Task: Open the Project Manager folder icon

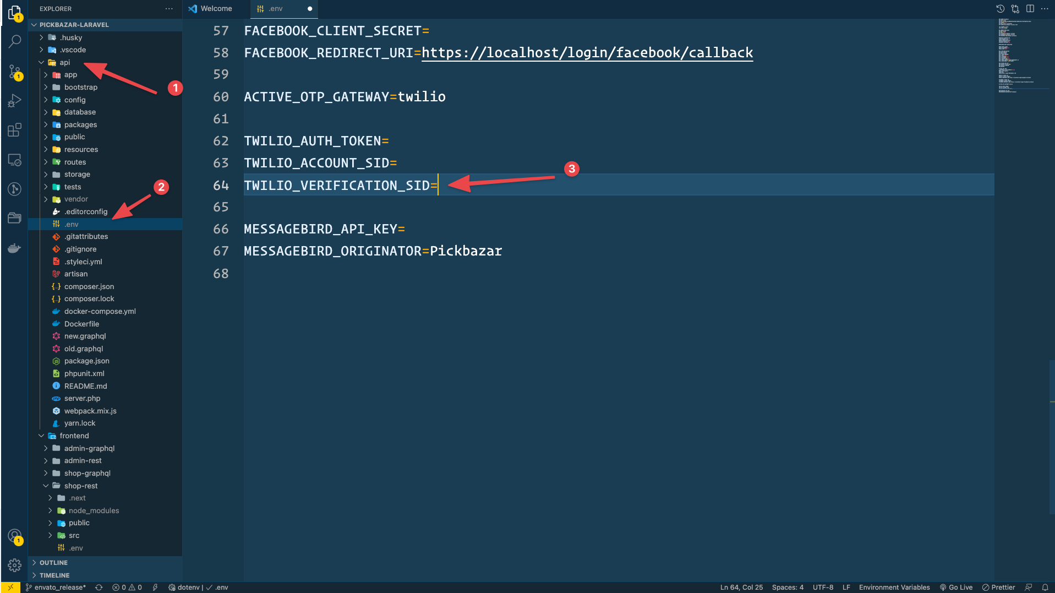Action: click(x=15, y=218)
